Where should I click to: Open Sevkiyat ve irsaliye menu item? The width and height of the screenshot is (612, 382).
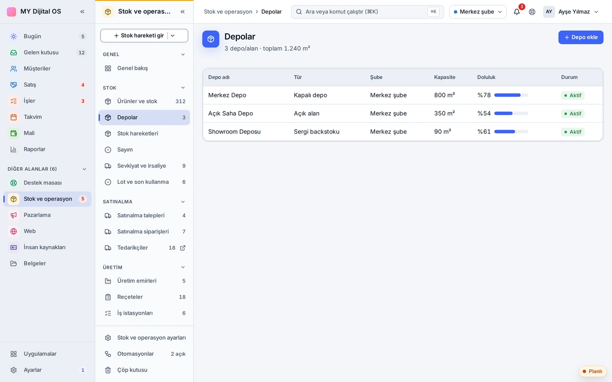pos(144,166)
